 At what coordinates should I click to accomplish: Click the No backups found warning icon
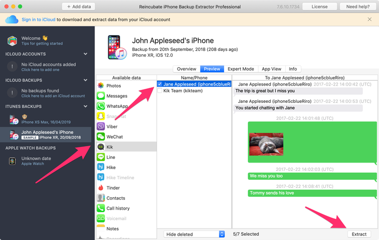tap(12, 93)
